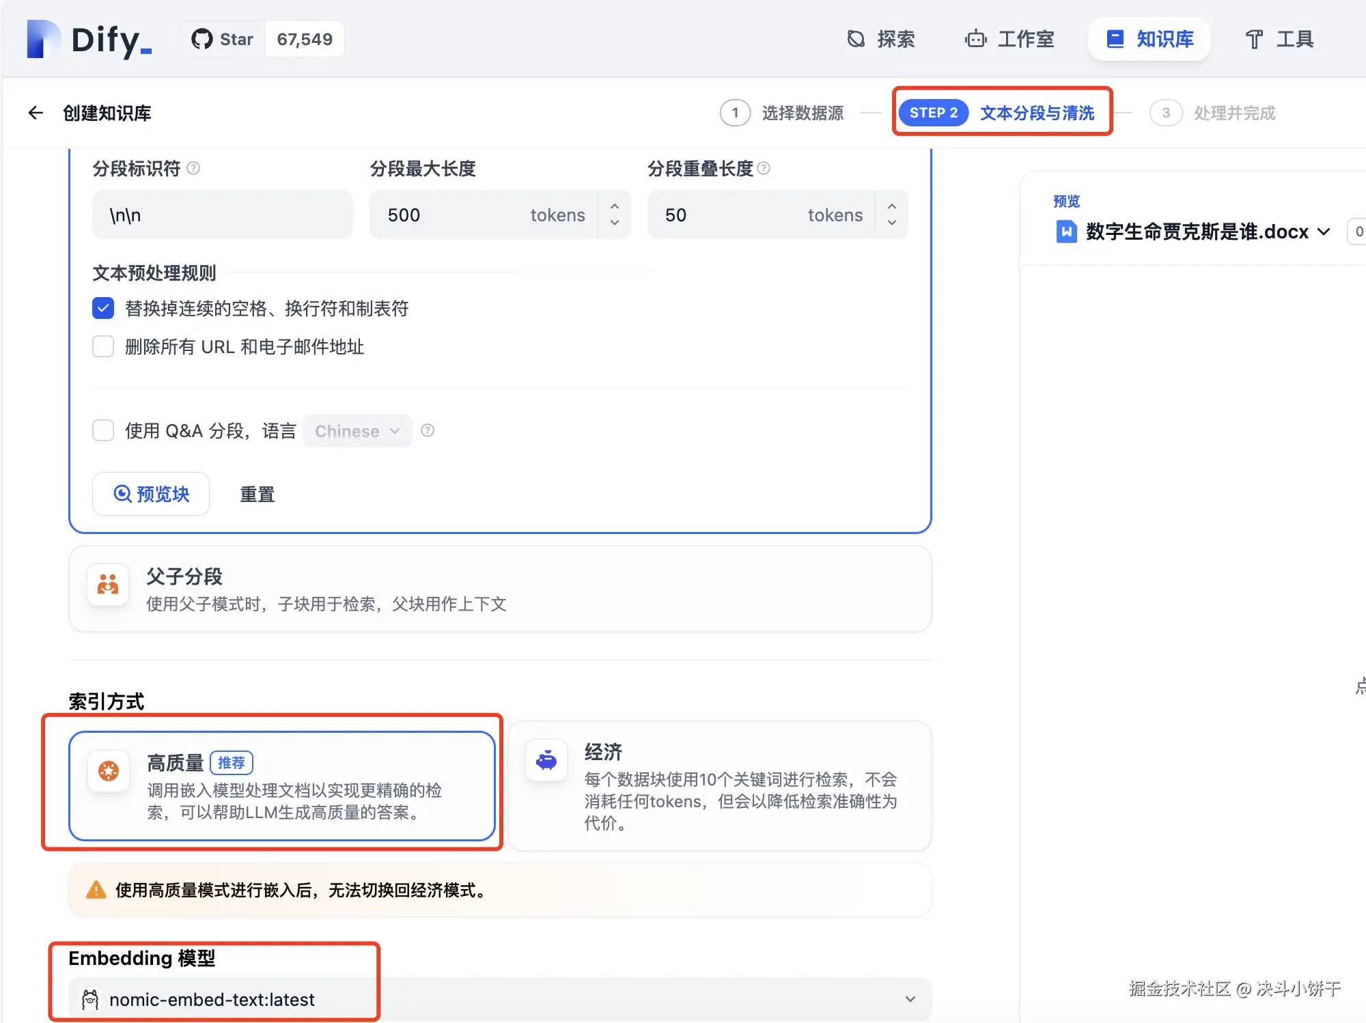Click help icon beside 分段重叠长度
This screenshot has height=1023, width=1366.
(764, 168)
